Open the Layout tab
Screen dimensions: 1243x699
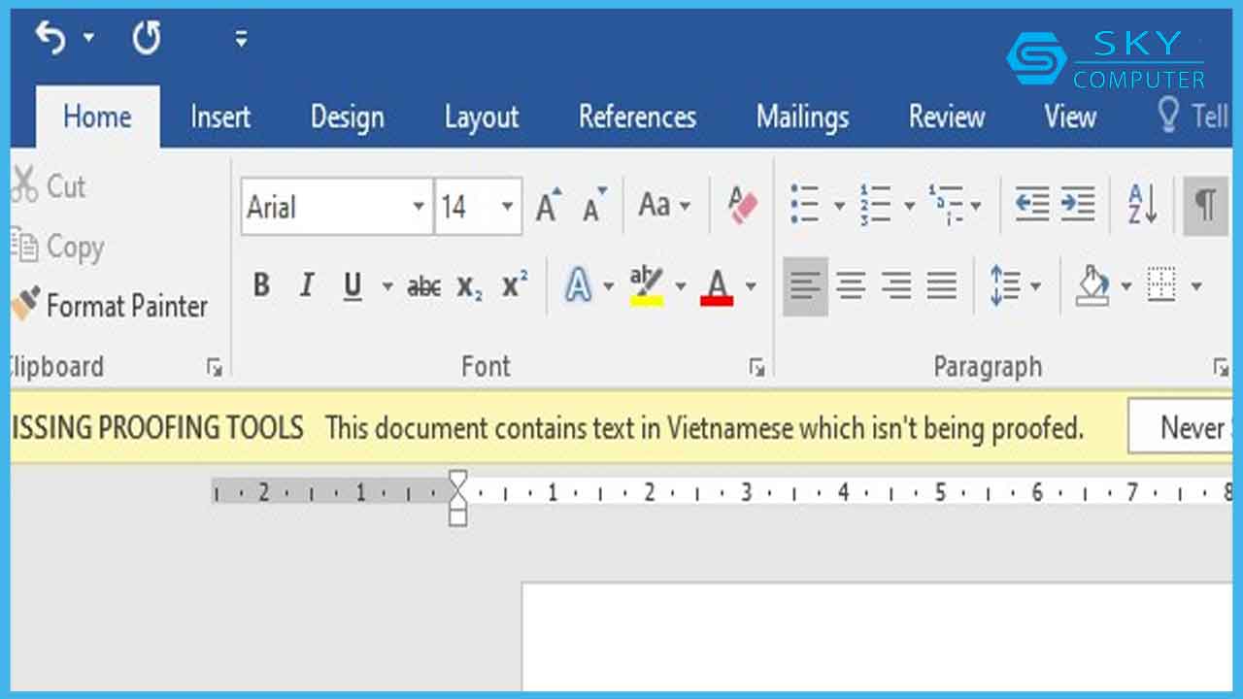(482, 117)
